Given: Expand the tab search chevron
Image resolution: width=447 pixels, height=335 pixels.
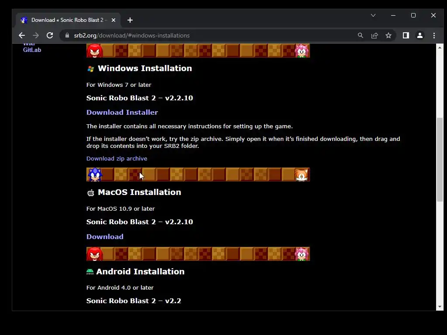Looking at the screenshot, I should point(373,15).
